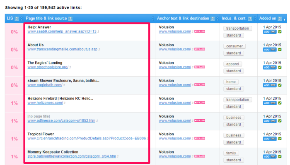
Task: Click the help icon beside Added on
Action: 278,19
